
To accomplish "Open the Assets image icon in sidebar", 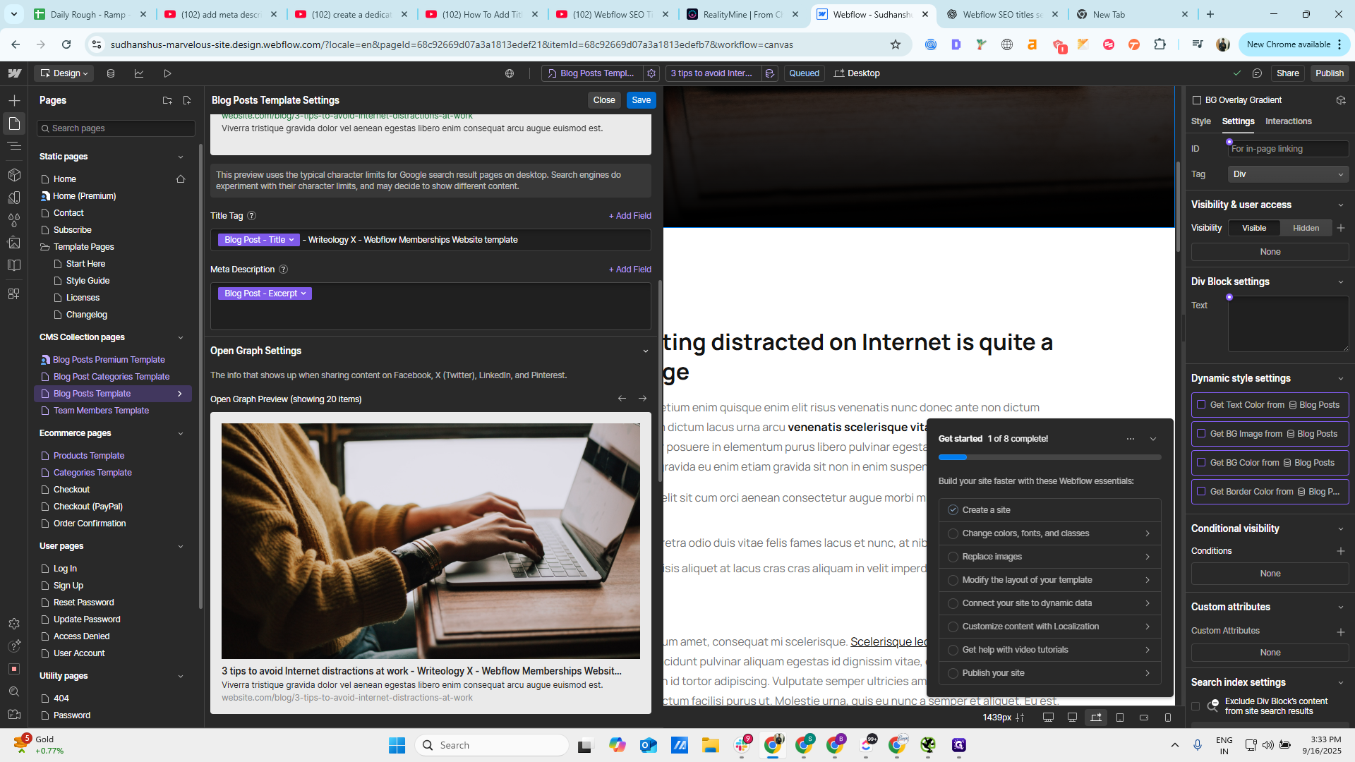I will click(14, 243).
